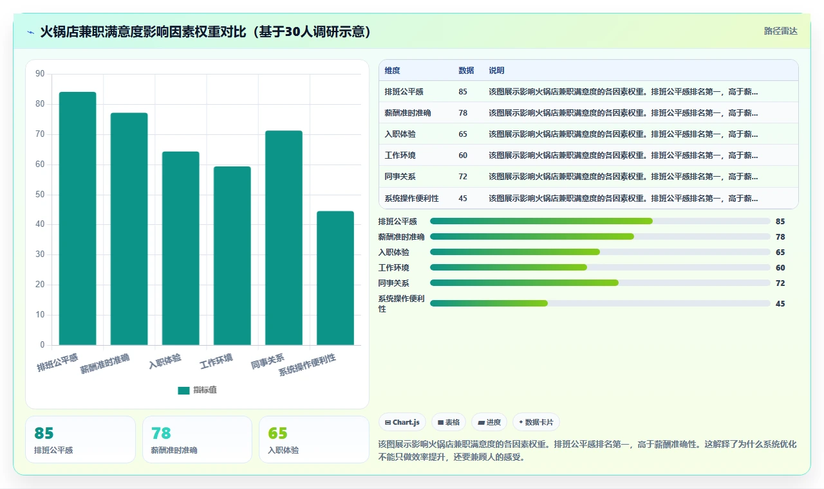The image size is (824, 489).
Task: Click the 系统操作便利性 bar in chart
Action: click(x=335, y=278)
